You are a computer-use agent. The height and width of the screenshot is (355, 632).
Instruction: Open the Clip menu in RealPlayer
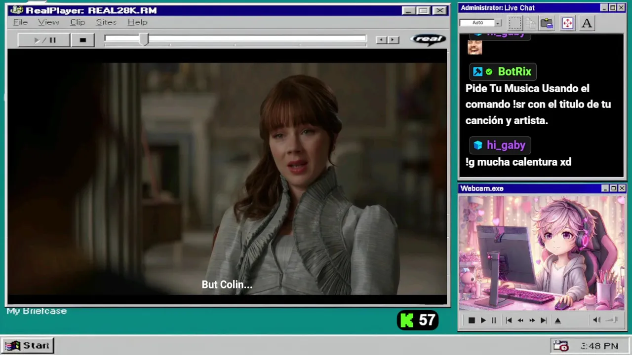[78, 22]
